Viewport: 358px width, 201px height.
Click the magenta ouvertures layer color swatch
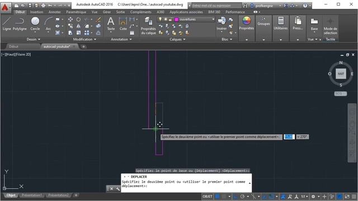click(x=177, y=20)
